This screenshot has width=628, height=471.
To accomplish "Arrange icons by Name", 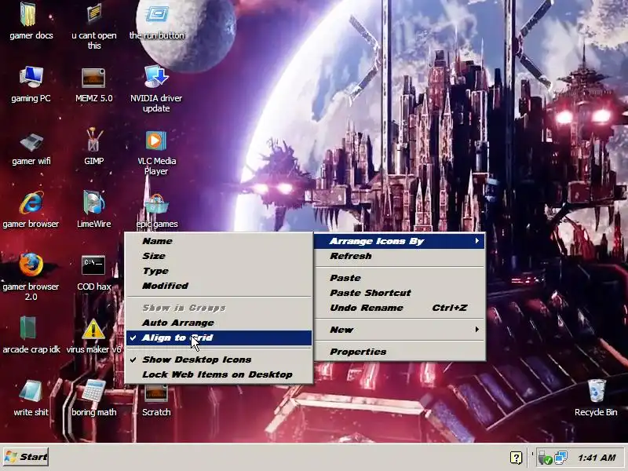I will (x=219, y=241).
